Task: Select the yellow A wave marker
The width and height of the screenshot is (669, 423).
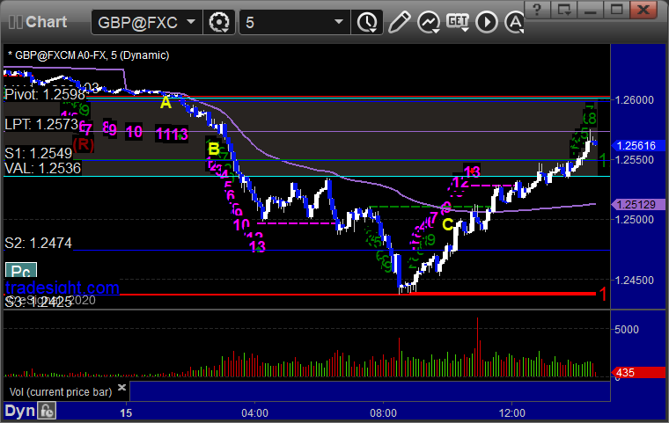Action: click(166, 103)
